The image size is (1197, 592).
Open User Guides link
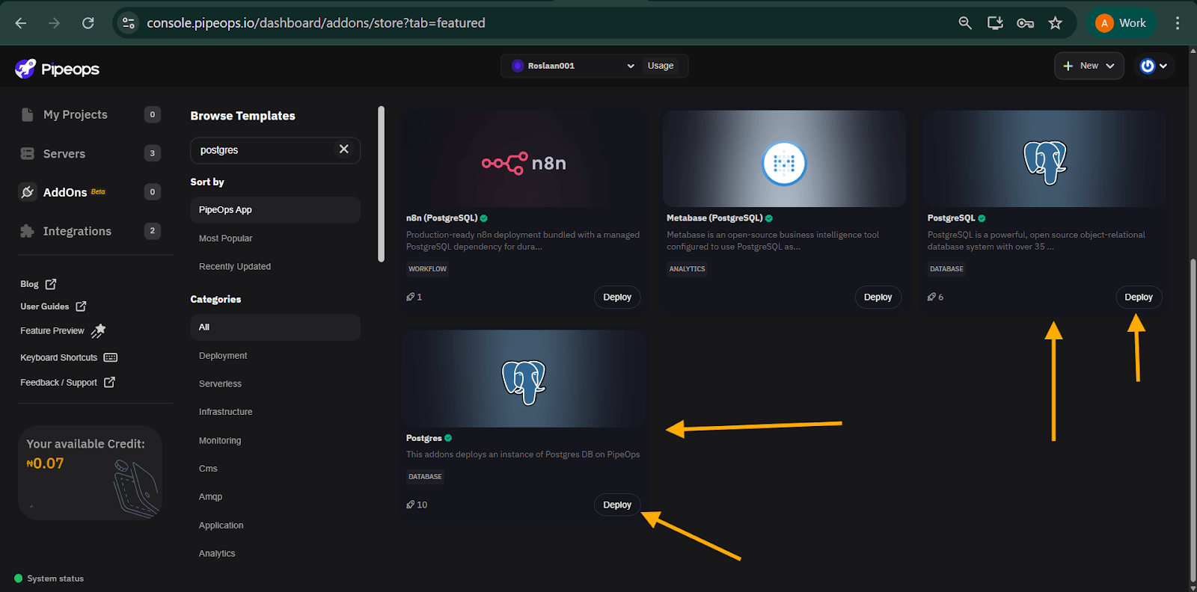(53, 306)
